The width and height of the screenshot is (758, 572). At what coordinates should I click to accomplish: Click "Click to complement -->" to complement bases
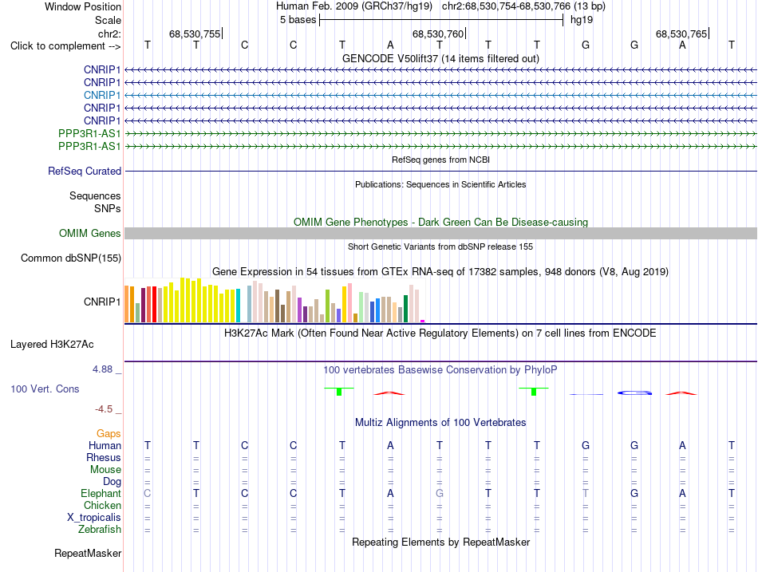65,46
